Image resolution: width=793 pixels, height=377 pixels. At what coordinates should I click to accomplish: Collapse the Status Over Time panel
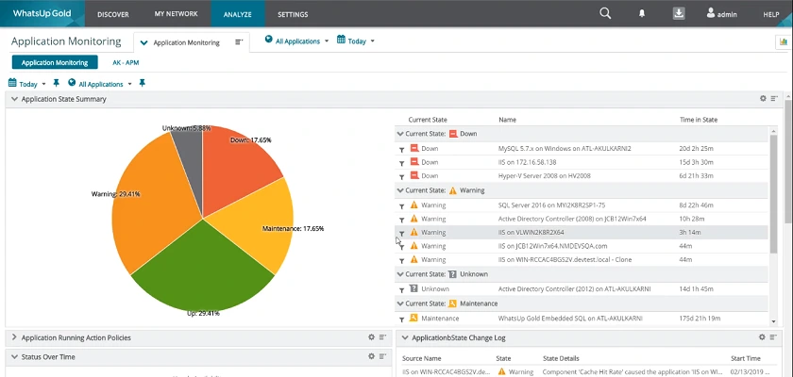pos(14,357)
